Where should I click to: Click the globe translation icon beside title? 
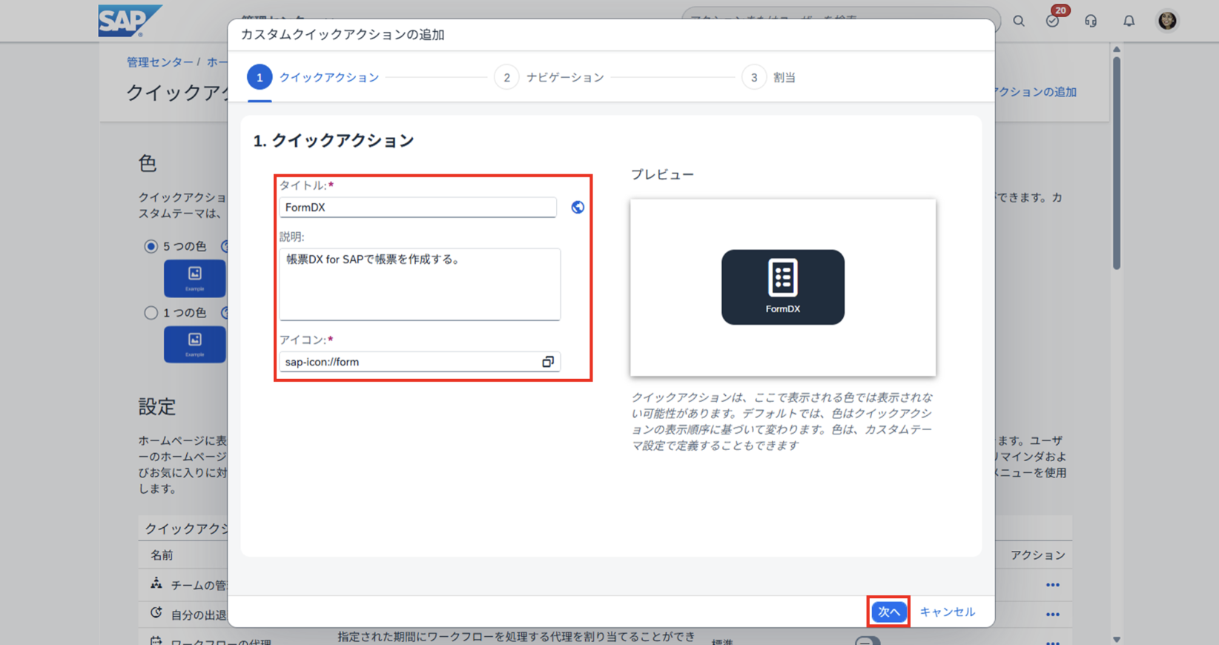point(578,208)
